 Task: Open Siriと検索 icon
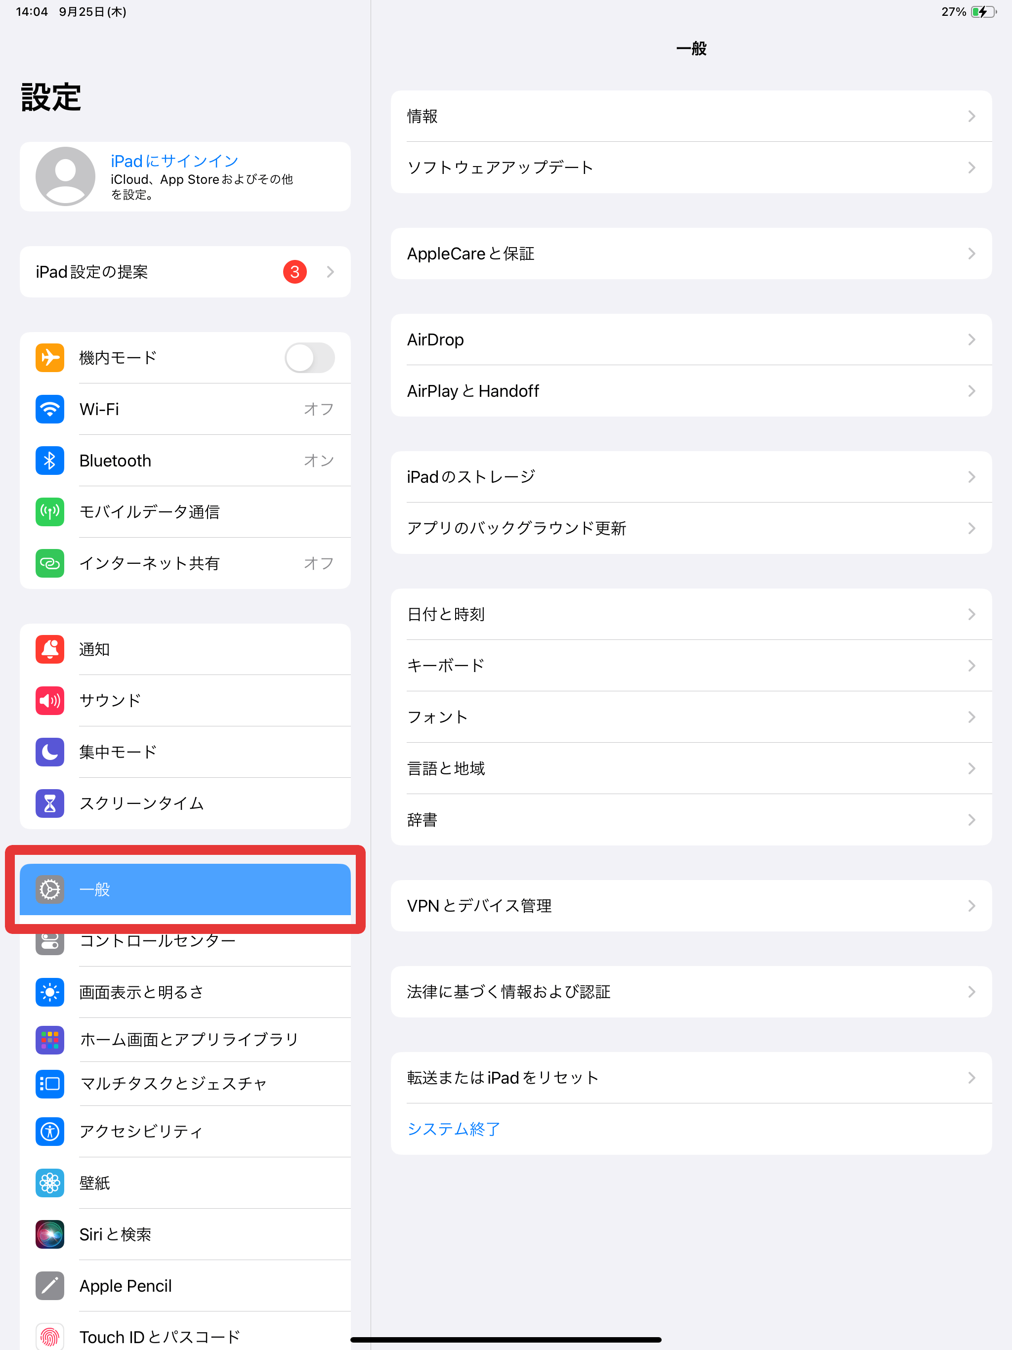[49, 1234]
